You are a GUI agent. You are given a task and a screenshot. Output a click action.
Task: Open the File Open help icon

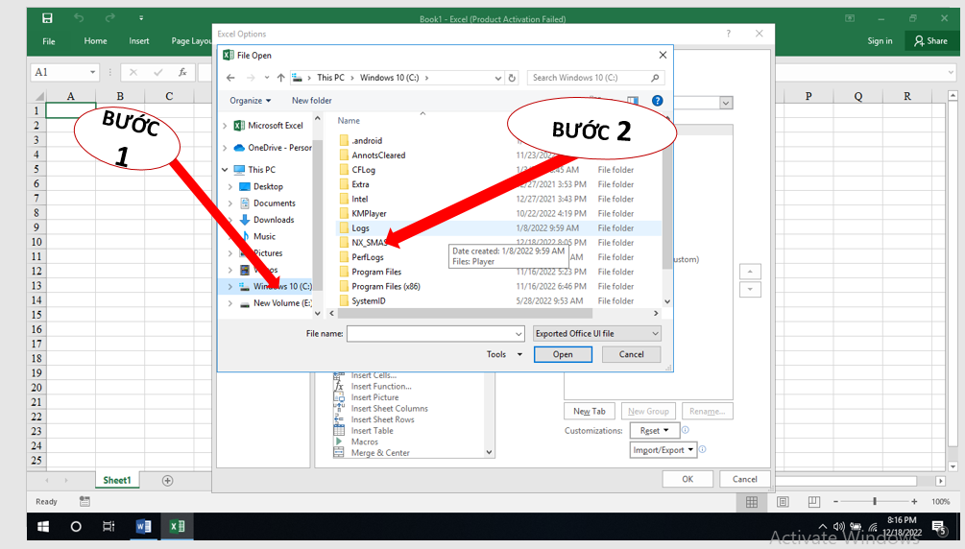coord(657,100)
